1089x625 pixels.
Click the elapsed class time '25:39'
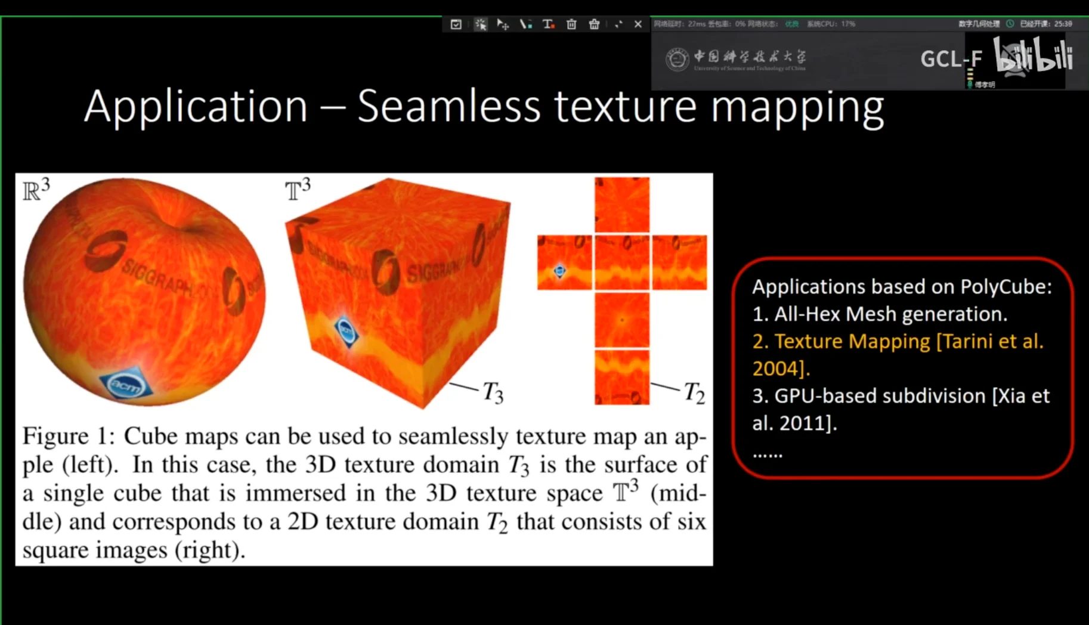(1063, 24)
